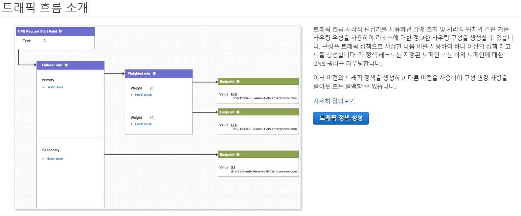
Task: Click info icon on S3 Endpoint header
Action: pos(238,154)
